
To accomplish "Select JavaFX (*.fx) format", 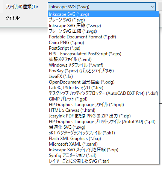I will [x=103, y=76].
